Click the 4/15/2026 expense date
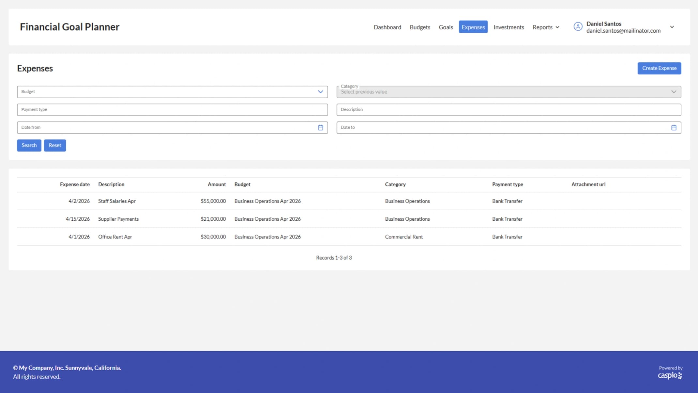The image size is (698, 393). 78,219
